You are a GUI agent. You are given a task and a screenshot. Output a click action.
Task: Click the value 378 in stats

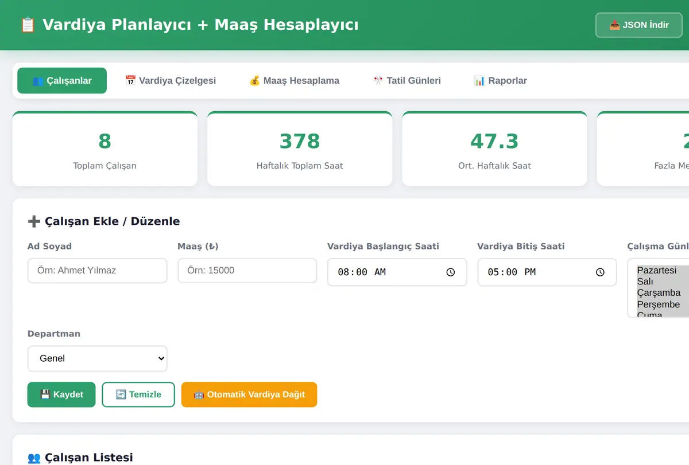(x=300, y=141)
